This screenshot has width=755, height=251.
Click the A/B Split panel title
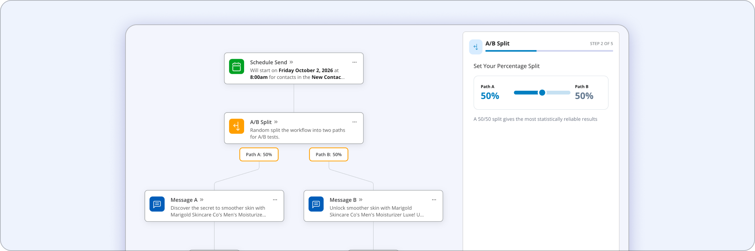(497, 43)
